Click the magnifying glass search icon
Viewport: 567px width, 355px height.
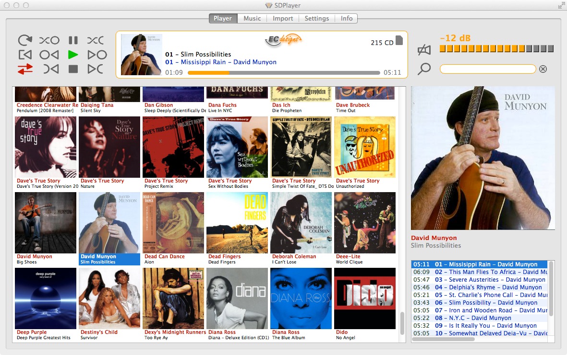(x=424, y=69)
